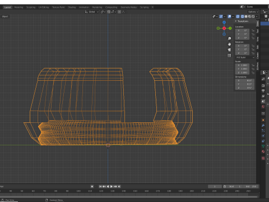Jump to the timeline end frame

click(119, 186)
